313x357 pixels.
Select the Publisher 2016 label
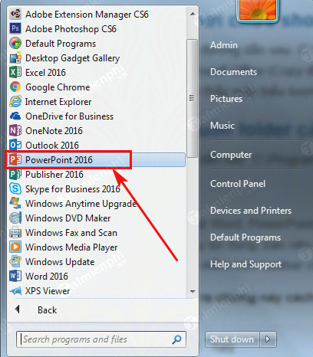coord(54,175)
